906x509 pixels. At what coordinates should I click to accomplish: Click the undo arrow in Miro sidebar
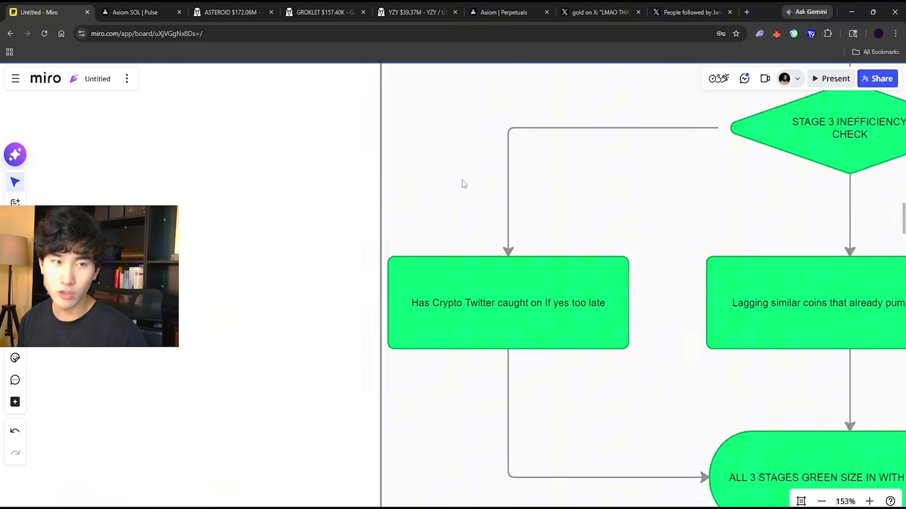[x=15, y=431]
